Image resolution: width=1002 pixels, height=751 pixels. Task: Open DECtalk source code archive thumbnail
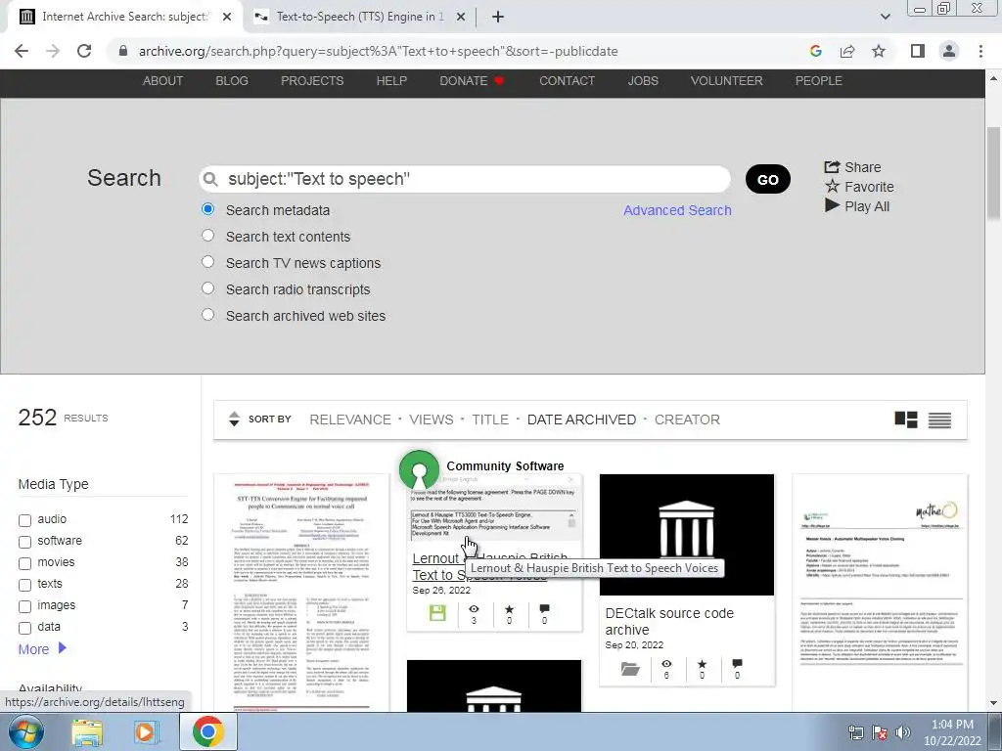click(x=686, y=535)
